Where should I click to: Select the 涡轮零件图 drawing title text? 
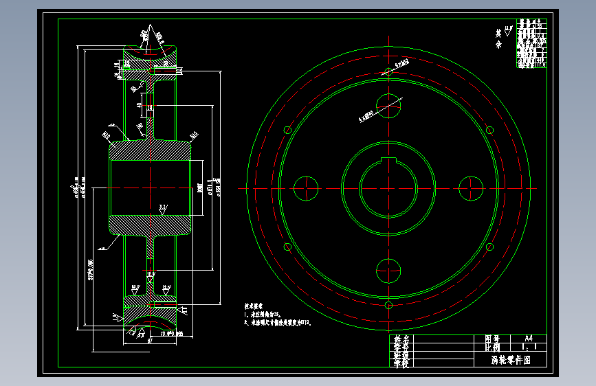click(x=511, y=360)
